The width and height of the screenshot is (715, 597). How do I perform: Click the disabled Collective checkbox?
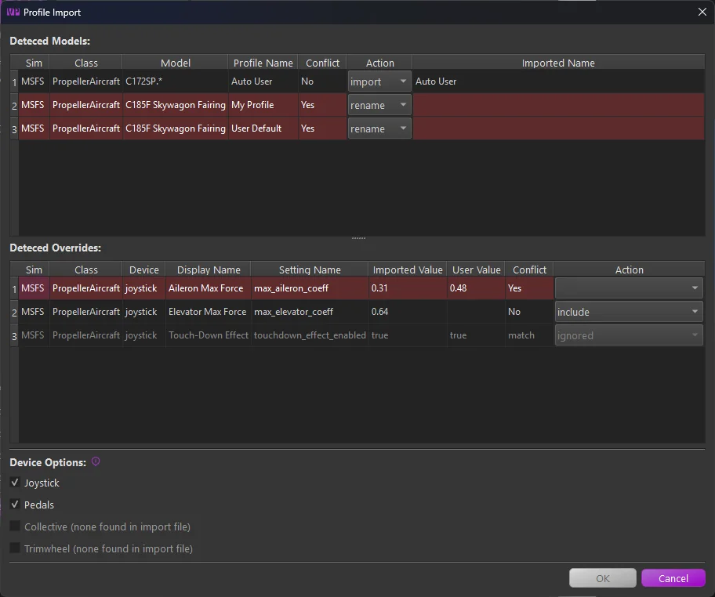click(x=15, y=526)
